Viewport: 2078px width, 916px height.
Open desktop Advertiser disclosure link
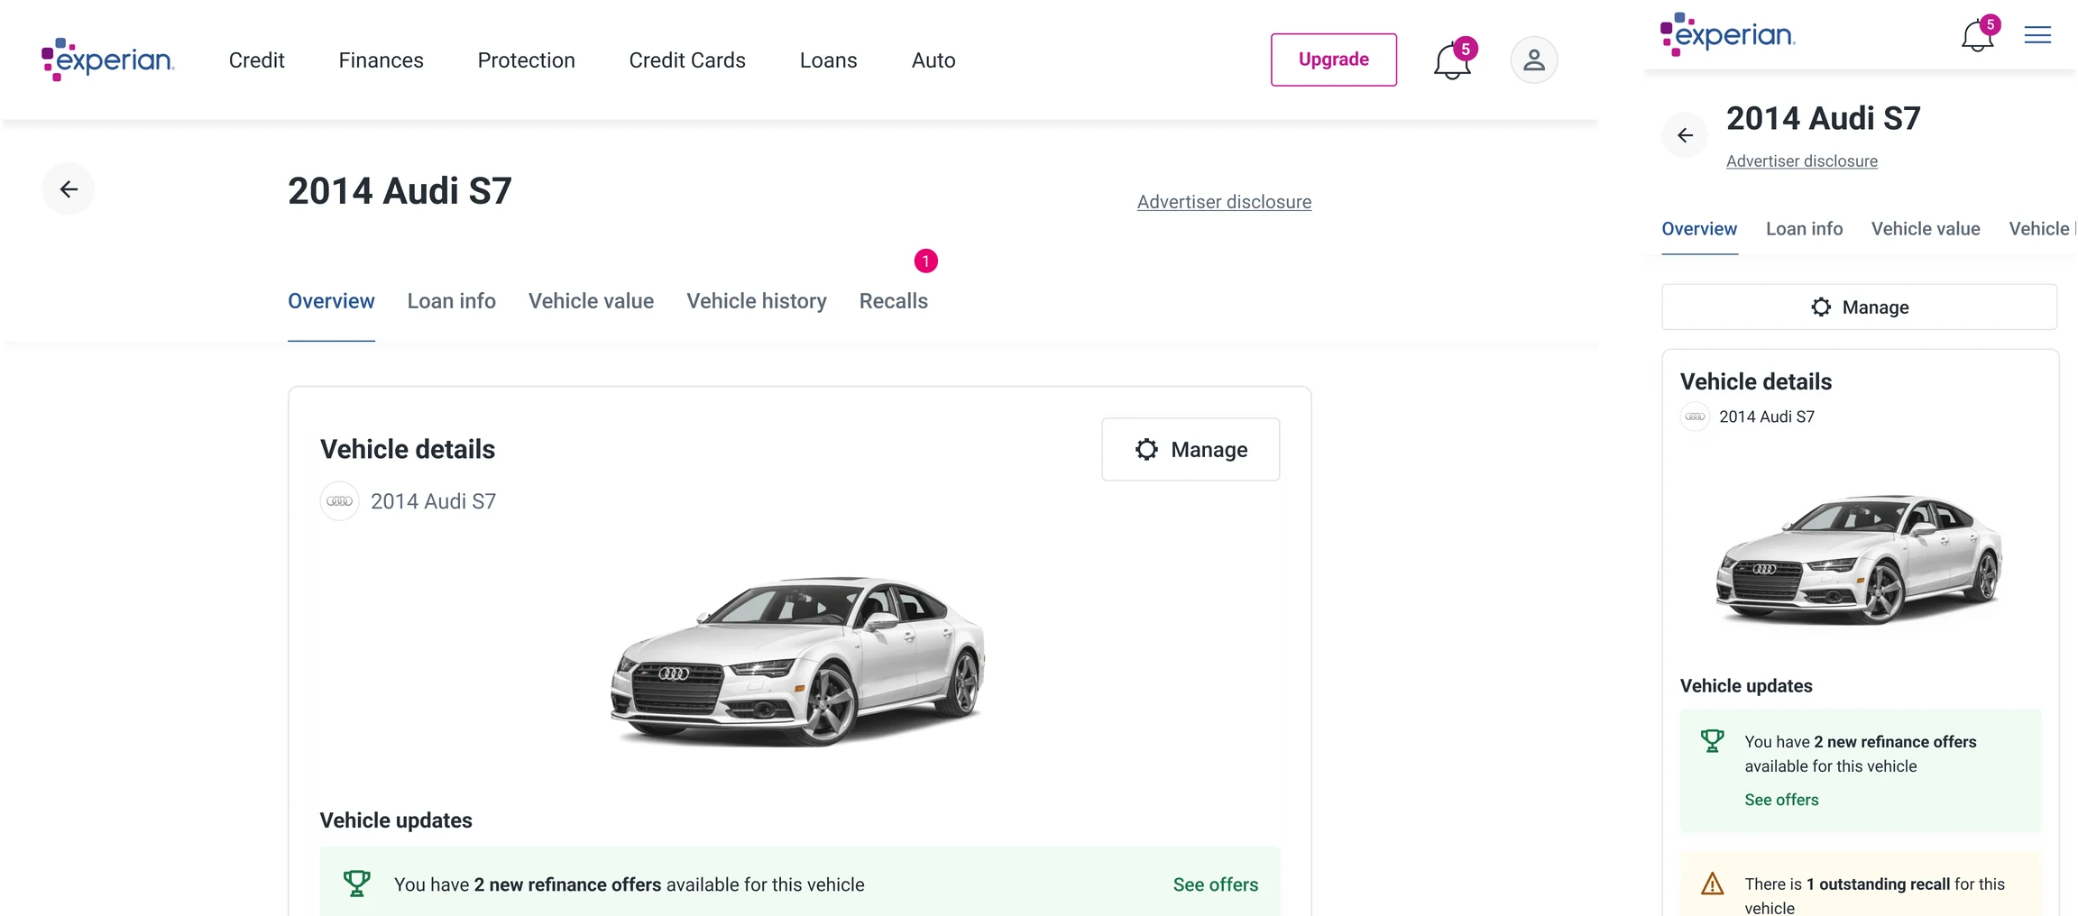tap(1224, 202)
